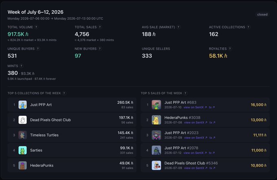View Just PFP Art #683 on SentX
The image size is (277, 180).
click(195, 107)
